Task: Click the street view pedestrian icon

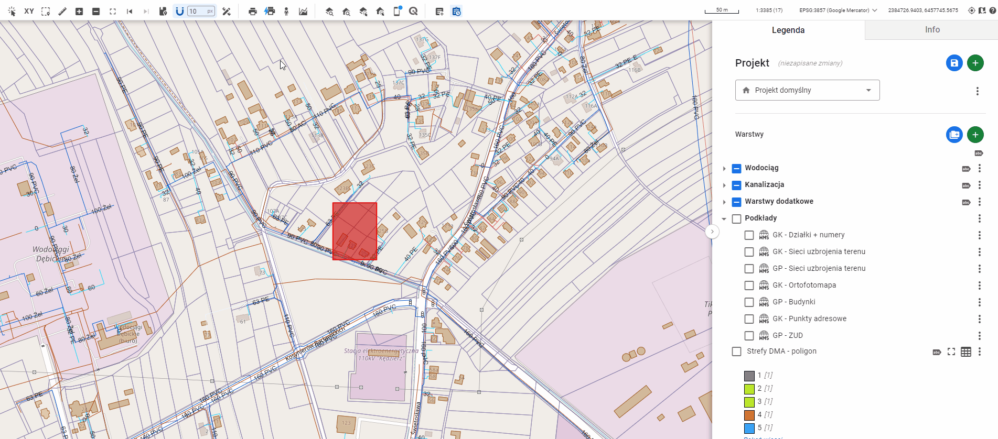Action: pyautogui.click(x=286, y=11)
